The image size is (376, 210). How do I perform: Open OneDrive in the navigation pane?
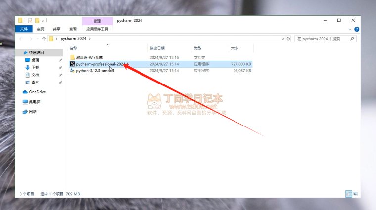click(x=37, y=92)
